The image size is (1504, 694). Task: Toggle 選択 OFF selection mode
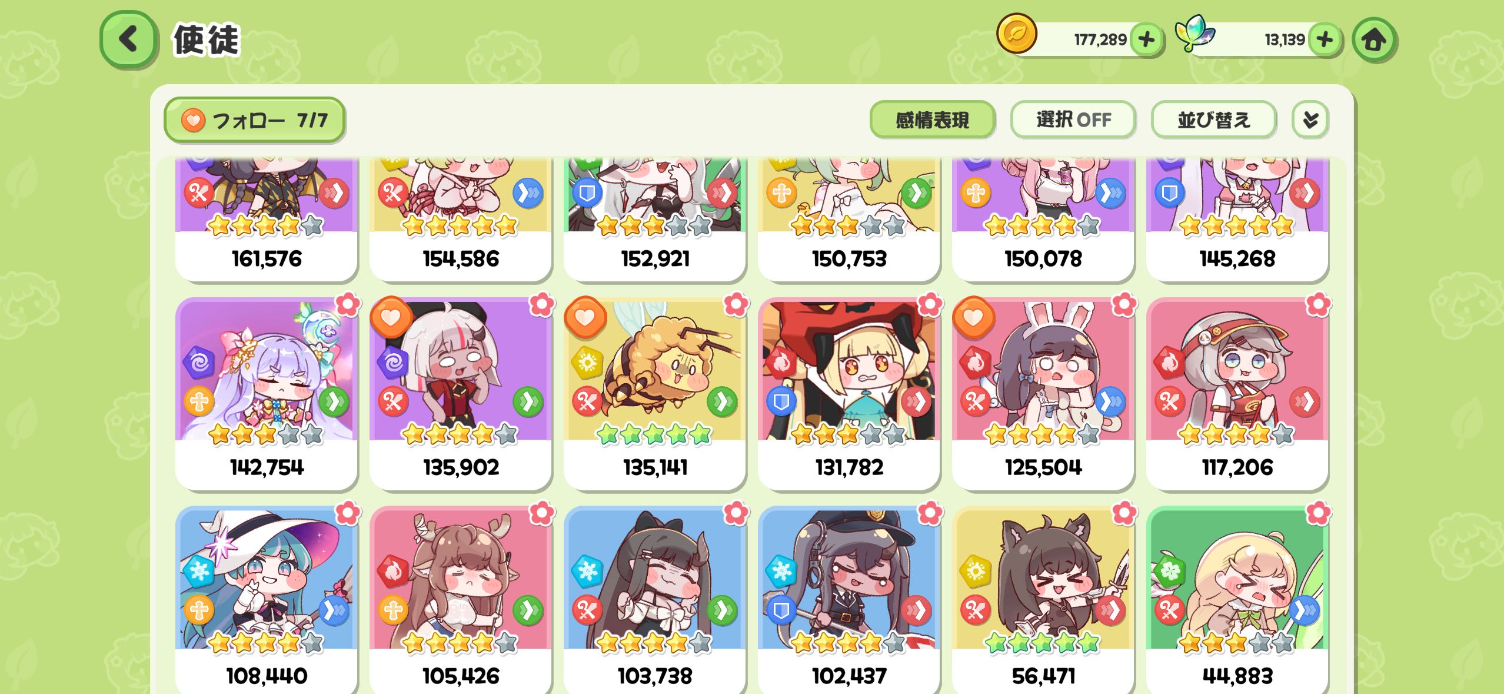pyautogui.click(x=1073, y=120)
